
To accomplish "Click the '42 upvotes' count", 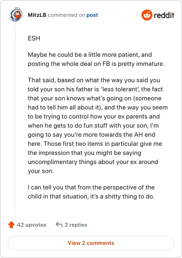I will point(32,225).
